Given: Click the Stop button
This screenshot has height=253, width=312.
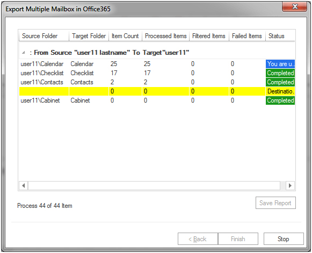Looking at the screenshot, I should [x=284, y=238].
